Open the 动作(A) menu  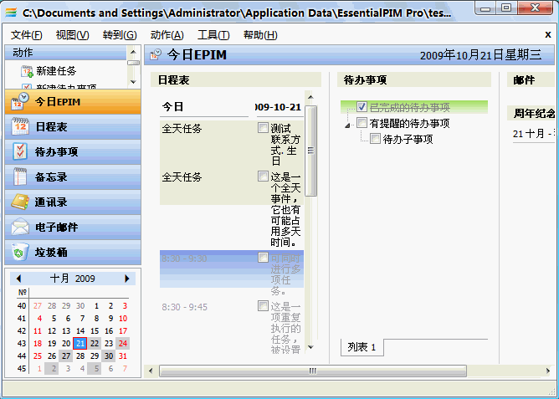click(x=167, y=35)
